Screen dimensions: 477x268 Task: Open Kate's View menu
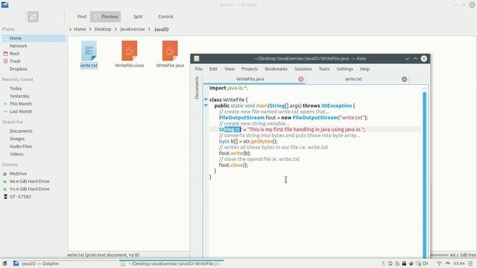(230, 69)
